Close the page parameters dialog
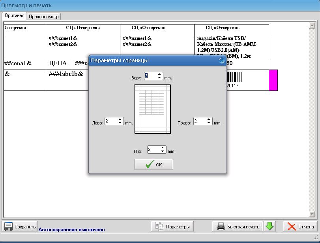The width and height of the screenshot is (320, 243). 222,60
